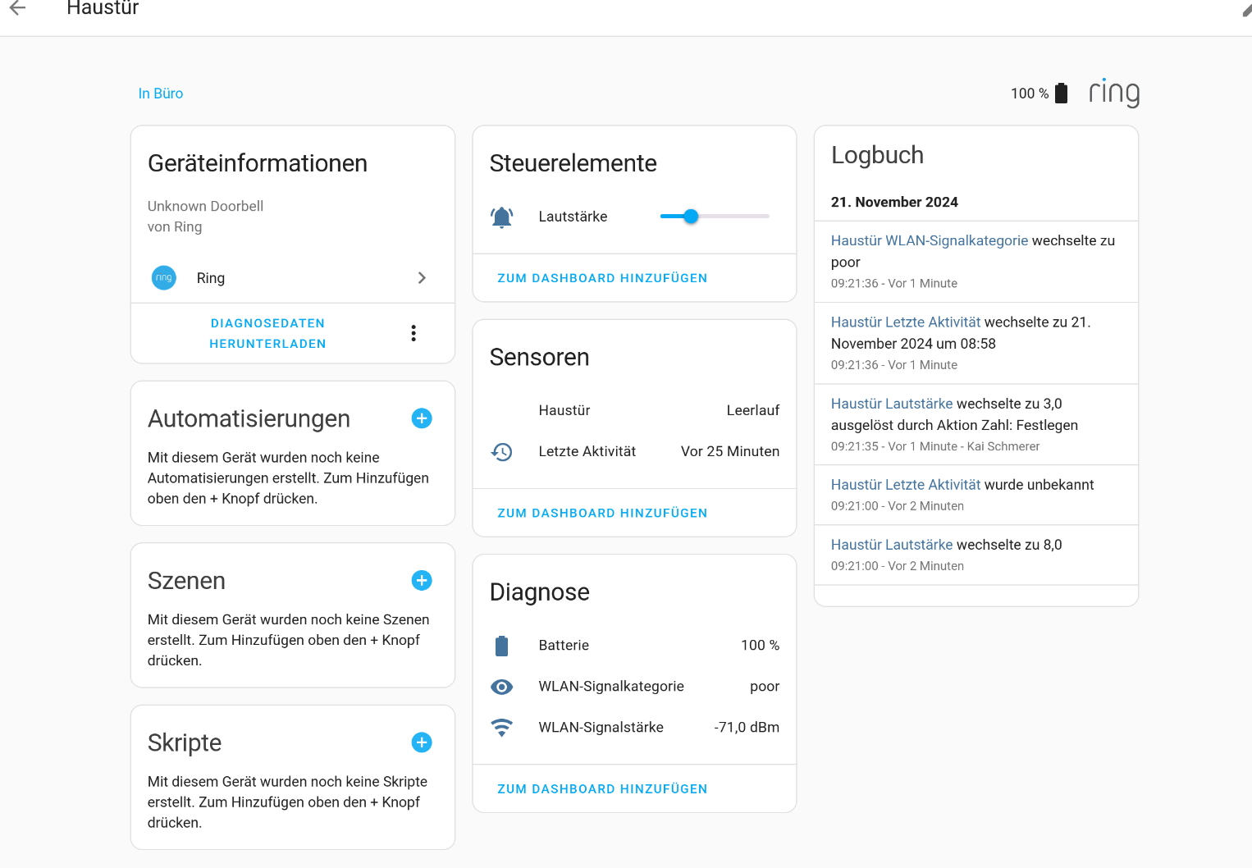Add a new scene with plus icon
The width and height of the screenshot is (1252, 868).
coord(422,581)
